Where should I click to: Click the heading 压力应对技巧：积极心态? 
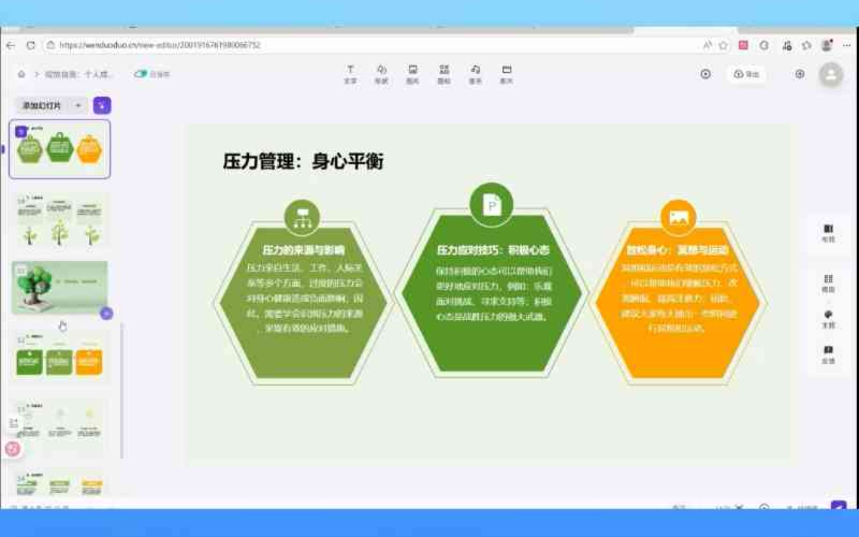(x=493, y=250)
